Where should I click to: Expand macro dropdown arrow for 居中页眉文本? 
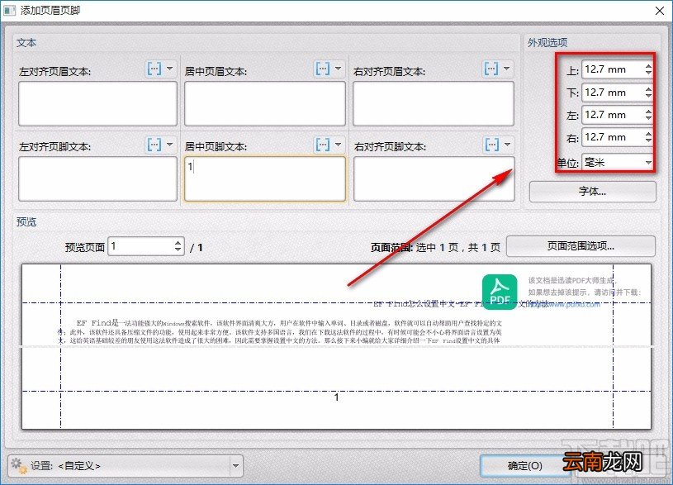pos(339,69)
